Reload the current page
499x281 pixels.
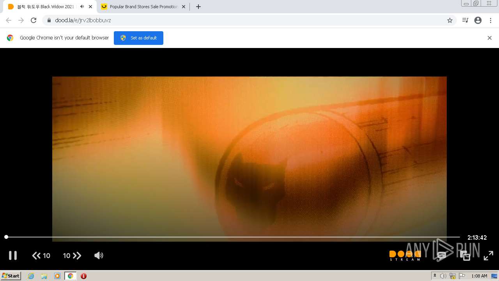coord(34,20)
